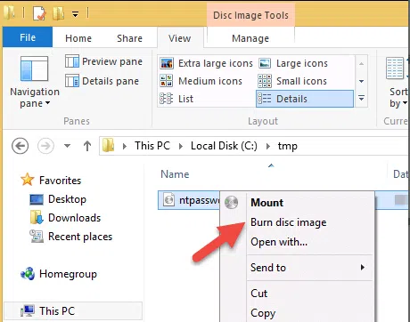Viewport: 410px width, 322px height.
Task: Select the Details layout view
Action: coord(305,99)
